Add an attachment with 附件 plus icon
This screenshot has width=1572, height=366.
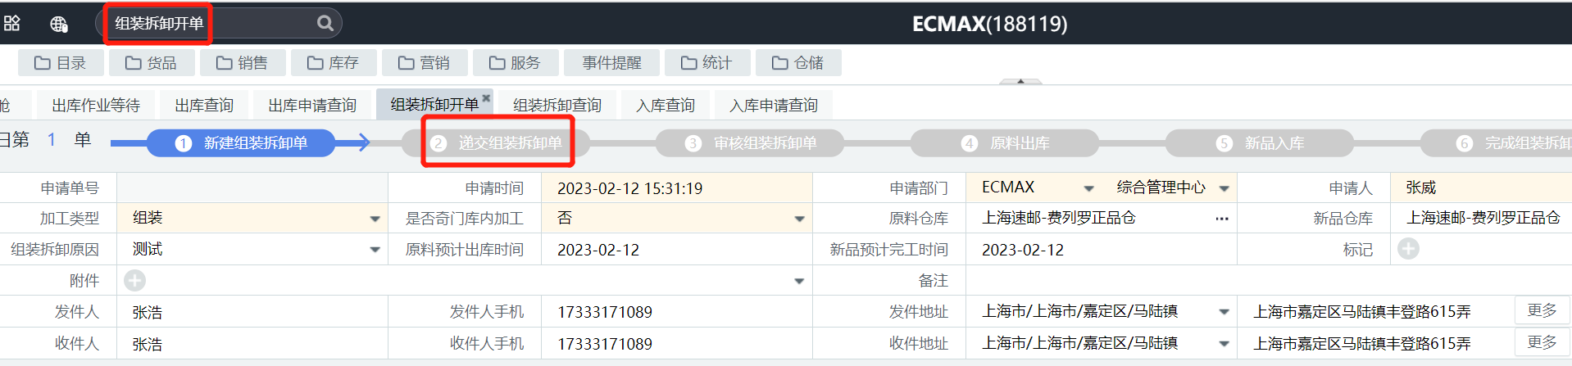(x=134, y=281)
